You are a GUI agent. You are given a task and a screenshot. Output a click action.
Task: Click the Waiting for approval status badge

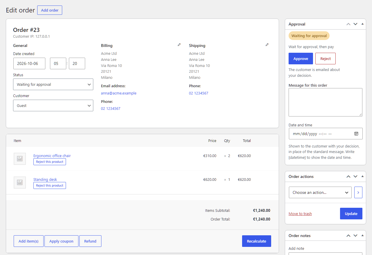coord(309,36)
